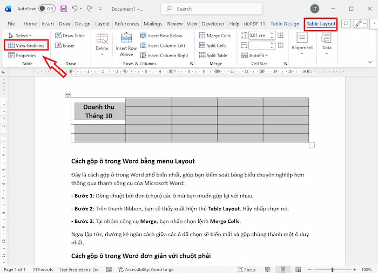Toggle AutoSave switch
The image size is (378, 273).
pos(47,9)
